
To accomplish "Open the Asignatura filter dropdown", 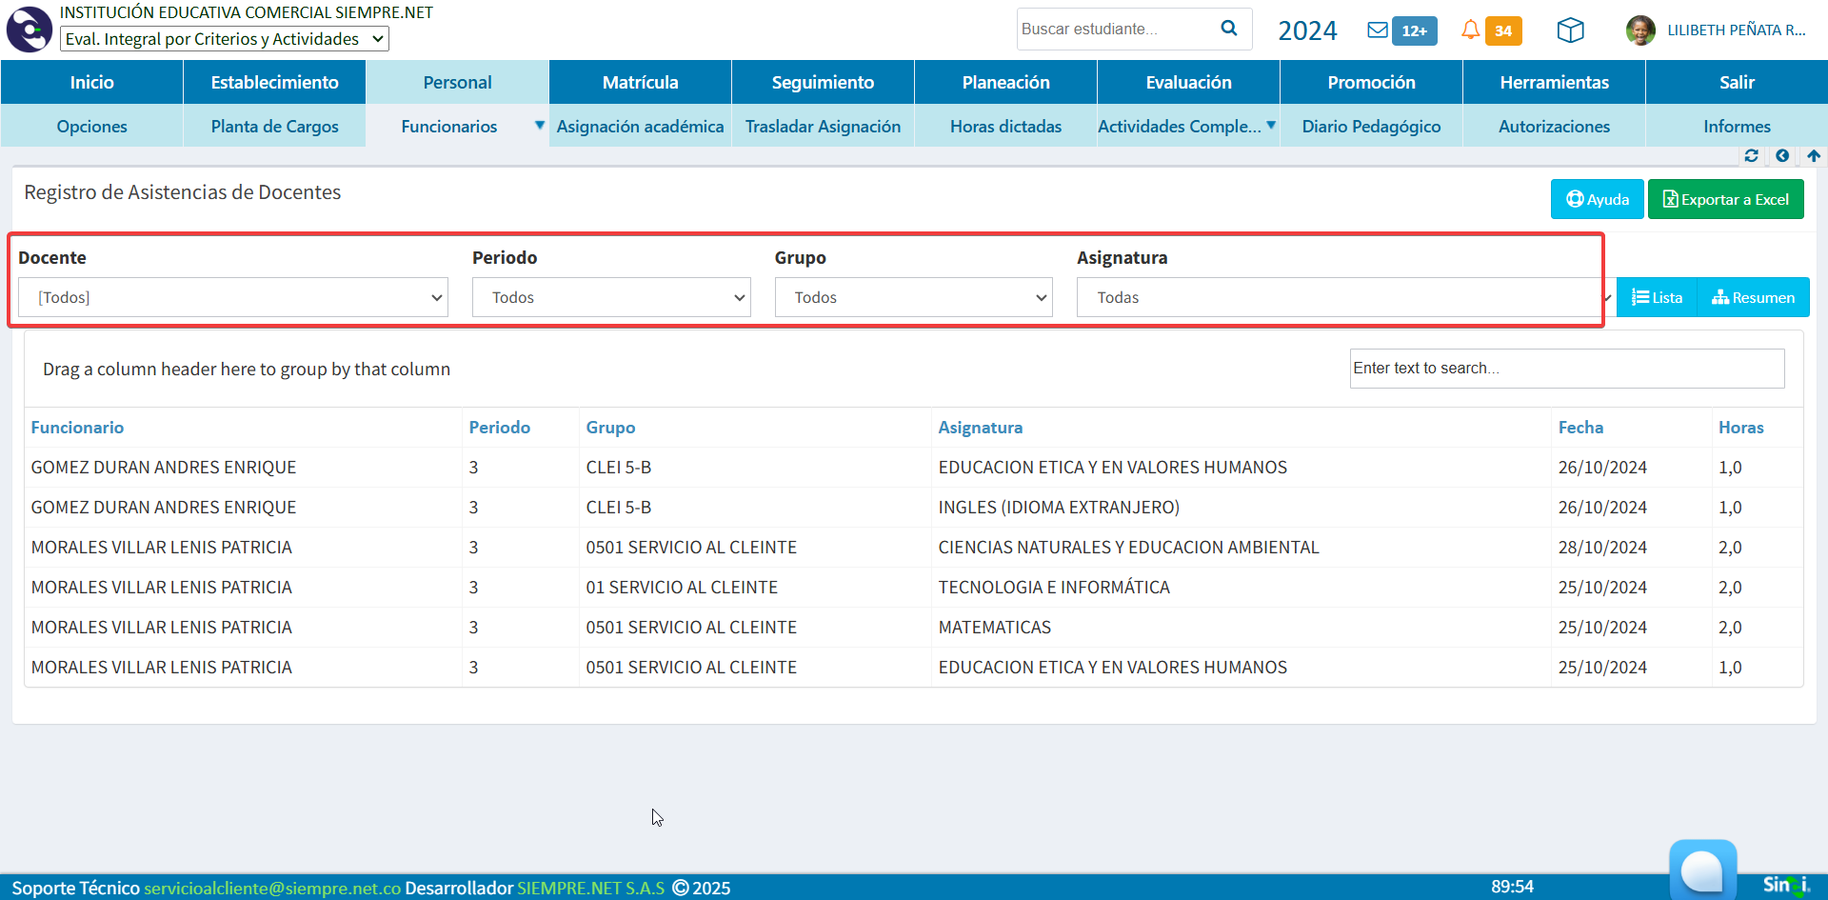I will [x=1345, y=297].
